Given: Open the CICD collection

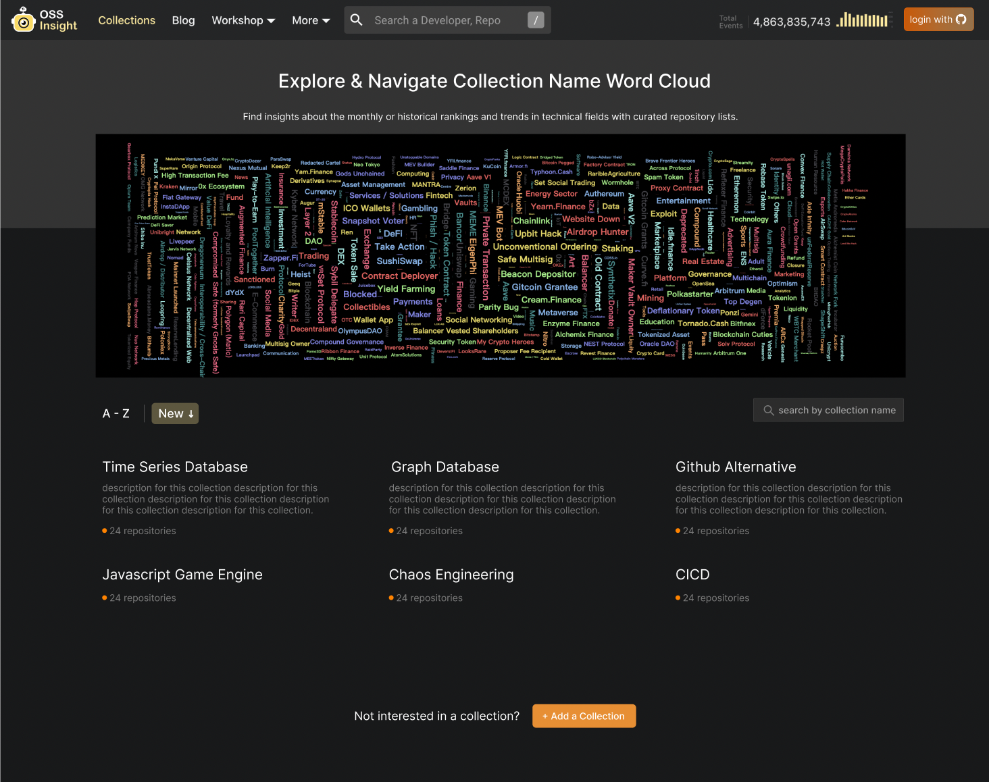Looking at the screenshot, I should tap(692, 575).
